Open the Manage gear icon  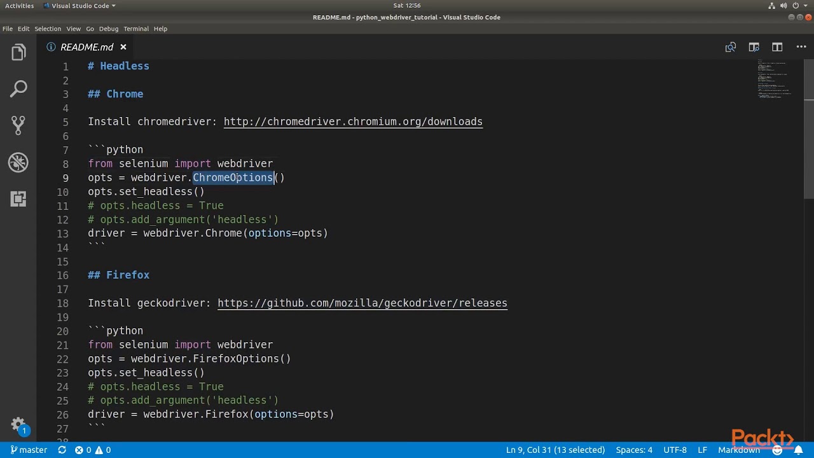(18, 426)
